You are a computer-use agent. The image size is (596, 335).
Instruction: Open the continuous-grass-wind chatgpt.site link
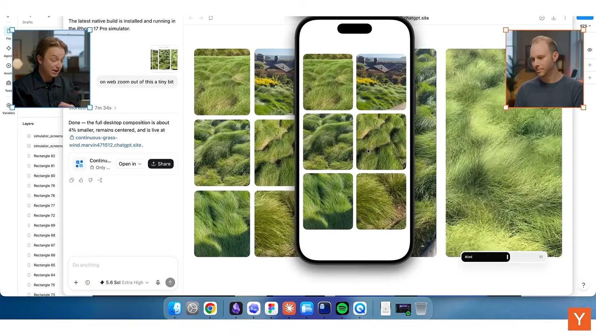105,141
